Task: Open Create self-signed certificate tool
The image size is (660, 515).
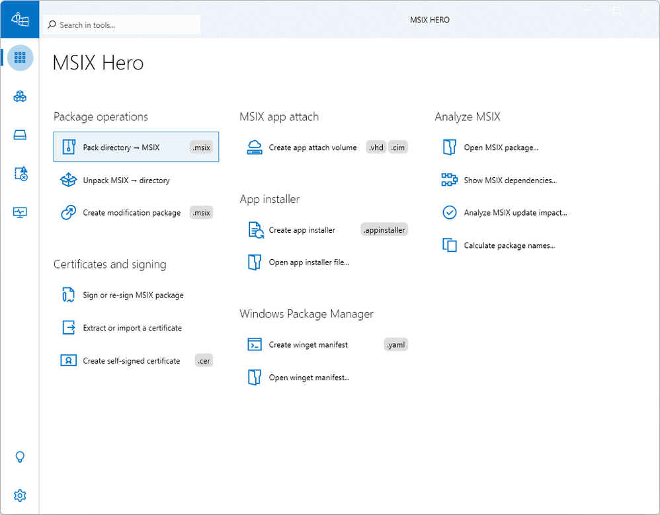Action: 131,361
